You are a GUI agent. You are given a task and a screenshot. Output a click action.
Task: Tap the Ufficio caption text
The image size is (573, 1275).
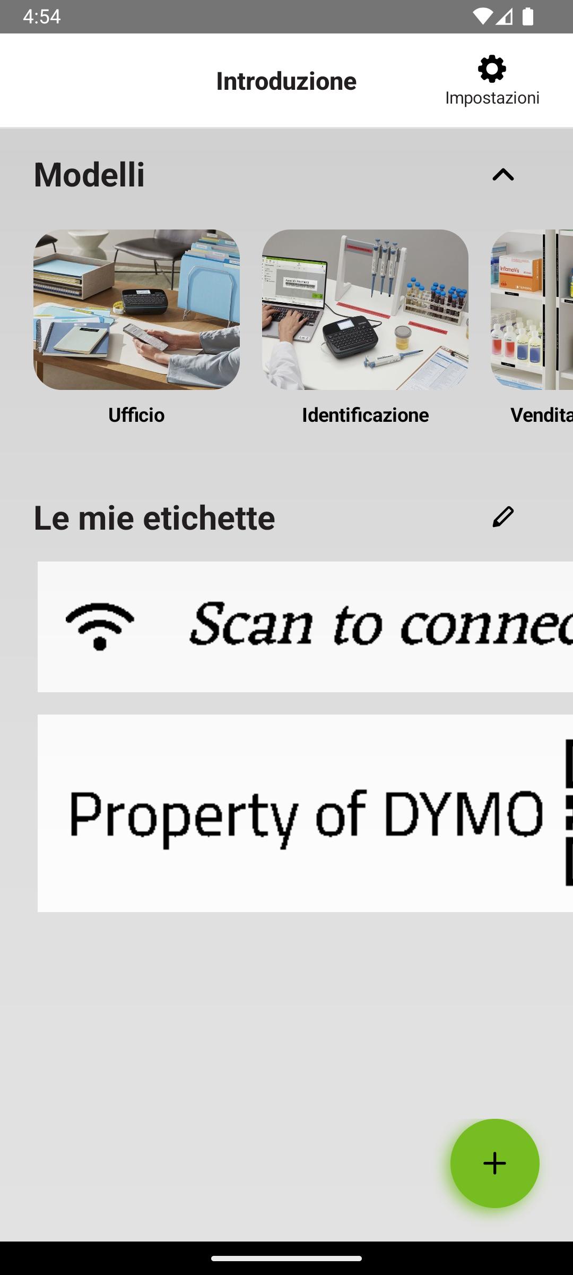point(136,415)
